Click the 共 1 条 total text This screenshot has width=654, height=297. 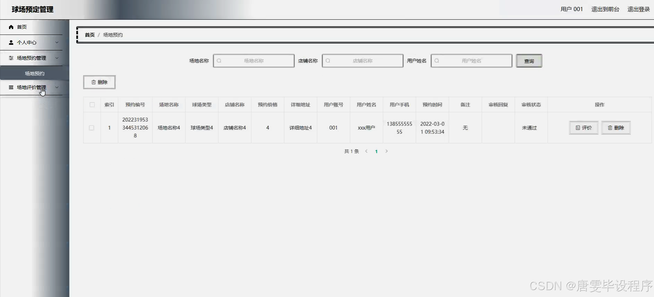(x=352, y=151)
